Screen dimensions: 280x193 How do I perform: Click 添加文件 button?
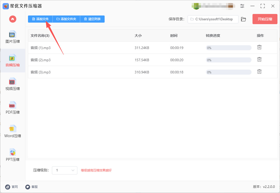pyautogui.click(x=40, y=19)
